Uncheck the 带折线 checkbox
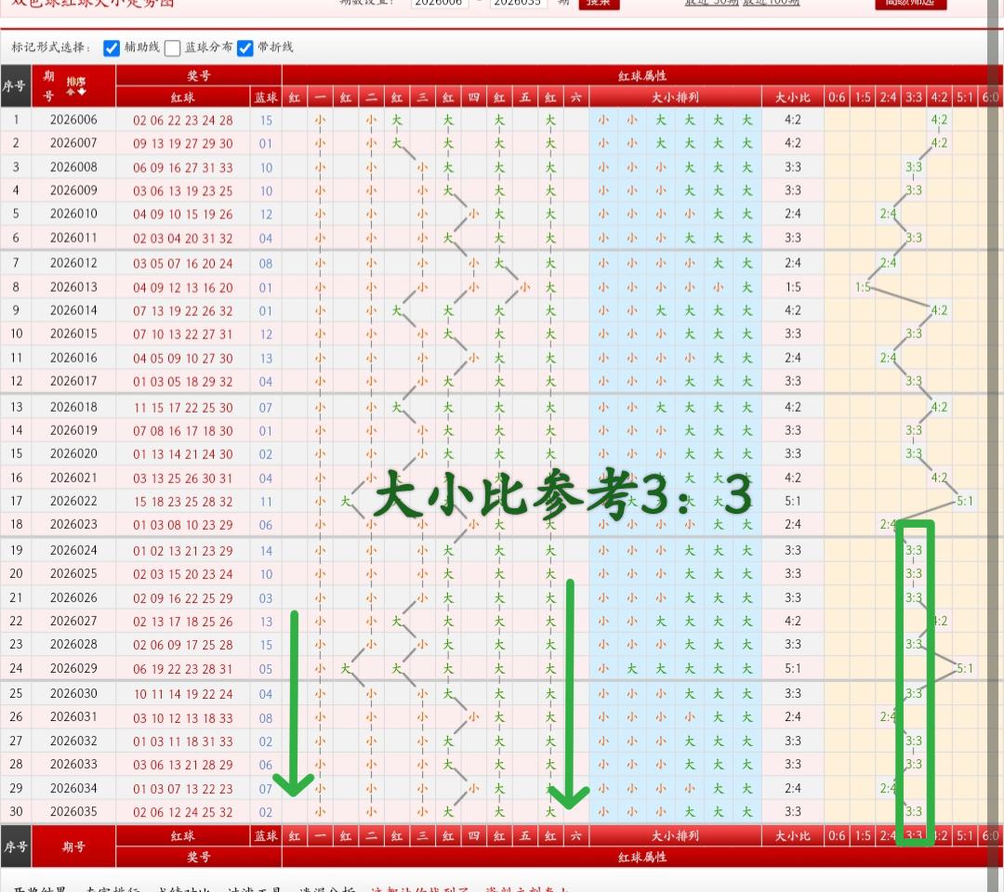 245,47
